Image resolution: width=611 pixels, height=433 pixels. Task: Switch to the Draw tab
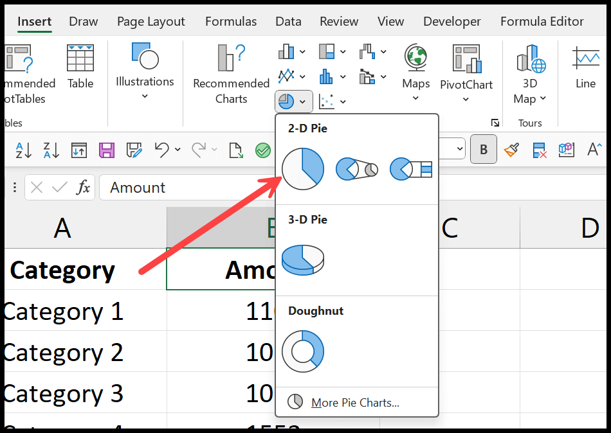(84, 21)
